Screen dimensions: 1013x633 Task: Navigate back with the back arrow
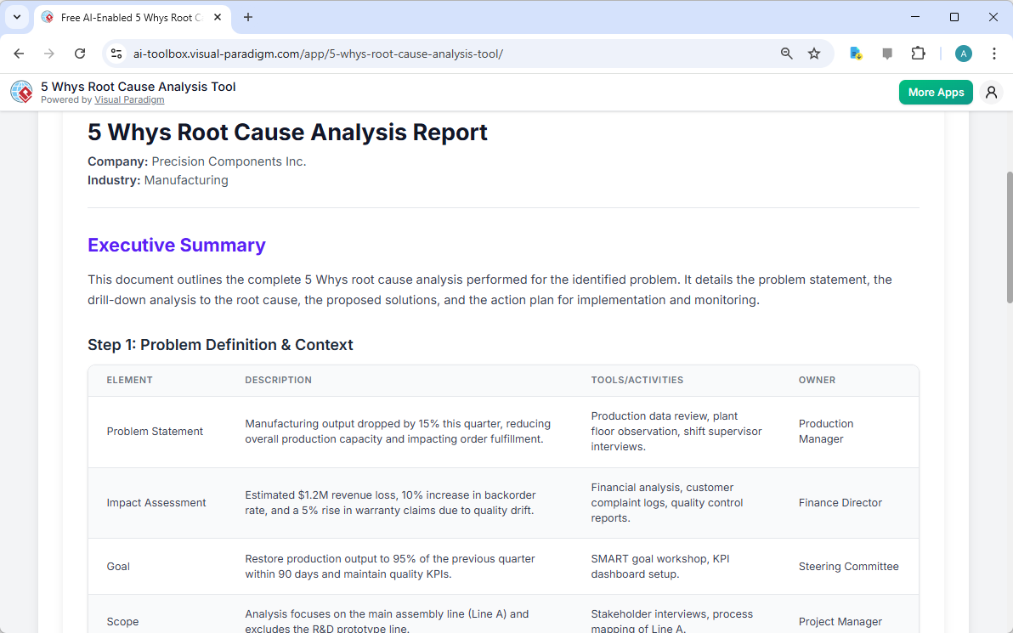tap(19, 53)
